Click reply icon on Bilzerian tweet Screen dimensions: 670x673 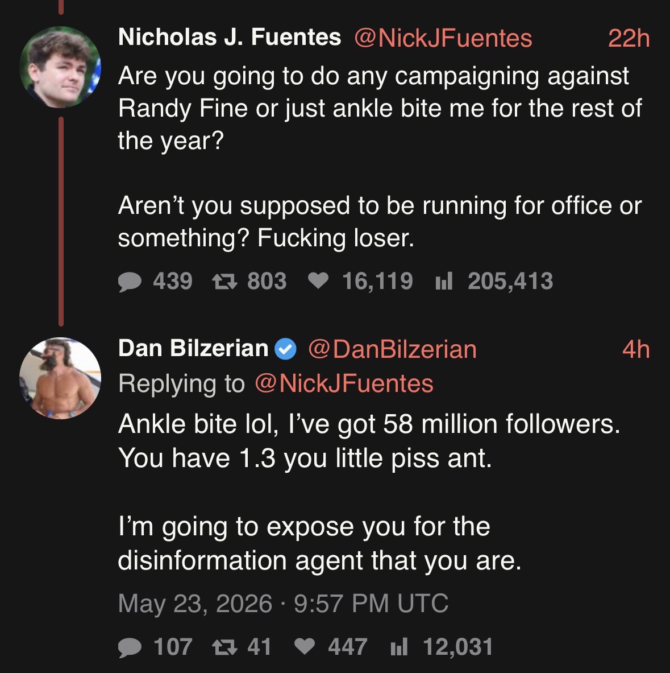(x=130, y=647)
